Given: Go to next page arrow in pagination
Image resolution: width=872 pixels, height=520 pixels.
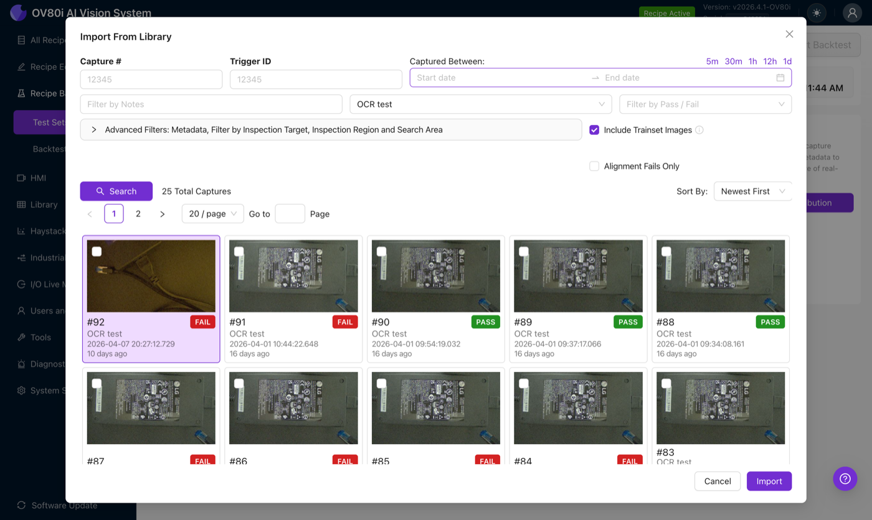Looking at the screenshot, I should click(x=163, y=214).
